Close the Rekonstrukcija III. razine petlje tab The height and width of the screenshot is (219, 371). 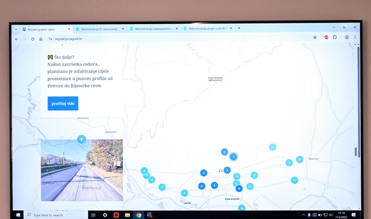123,29
